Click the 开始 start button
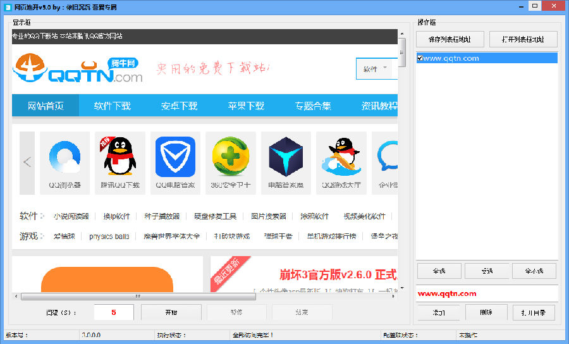569x344 pixels. (171, 312)
